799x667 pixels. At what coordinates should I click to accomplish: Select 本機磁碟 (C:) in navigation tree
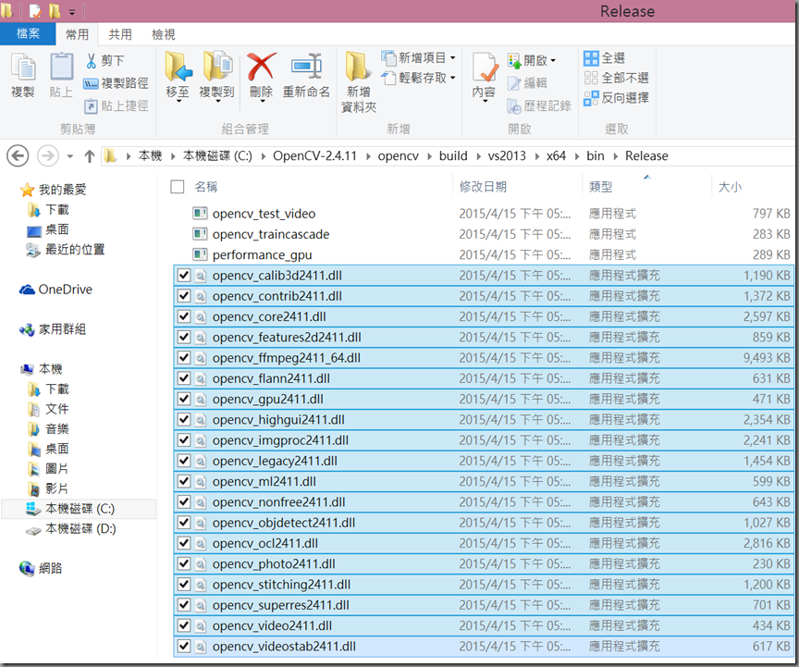[x=79, y=509]
